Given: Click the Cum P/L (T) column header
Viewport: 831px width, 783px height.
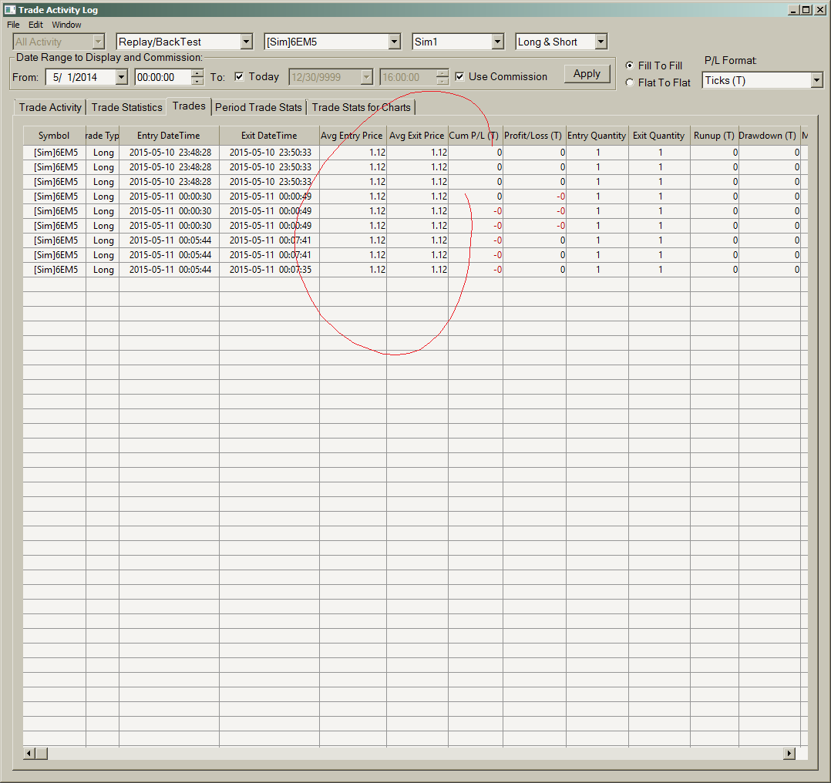Looking at the screenshot, I should (474, 136).
